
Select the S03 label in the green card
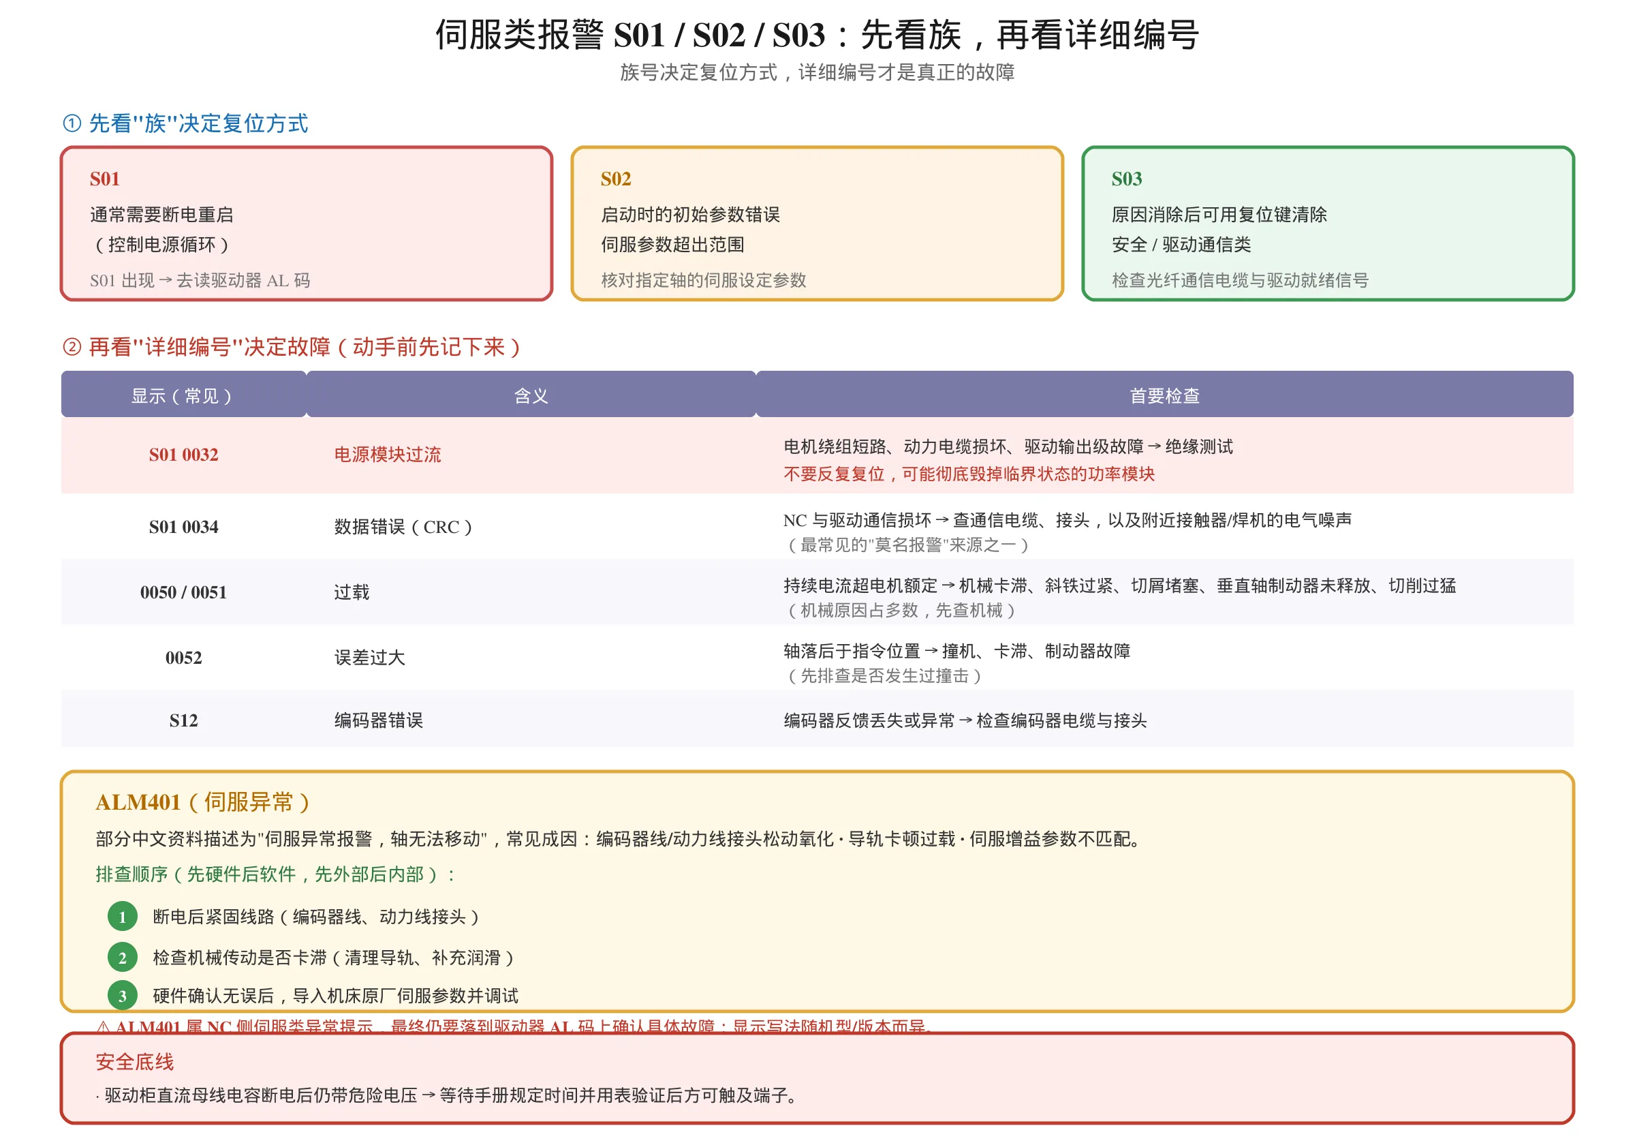click(x=1127, y=179)
